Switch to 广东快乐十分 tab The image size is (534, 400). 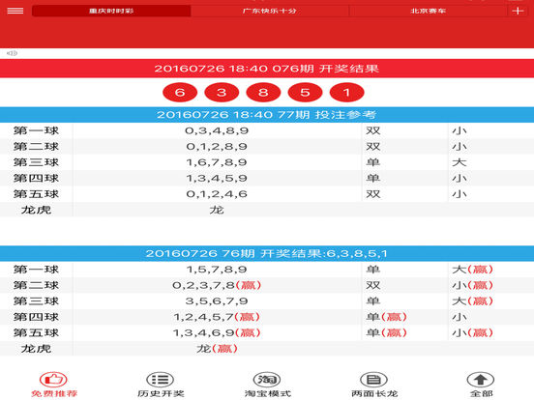pyautogui.click(x=270, y=11)
